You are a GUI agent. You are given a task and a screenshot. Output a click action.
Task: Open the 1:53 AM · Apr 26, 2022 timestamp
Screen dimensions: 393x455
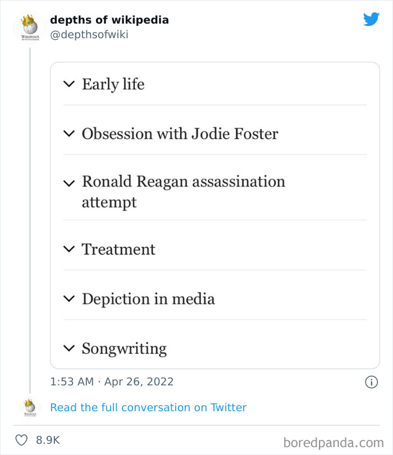(112, 382)
